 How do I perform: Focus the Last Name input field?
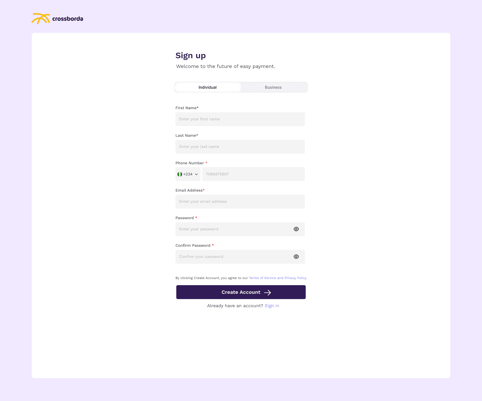click(x=240, y=147)
